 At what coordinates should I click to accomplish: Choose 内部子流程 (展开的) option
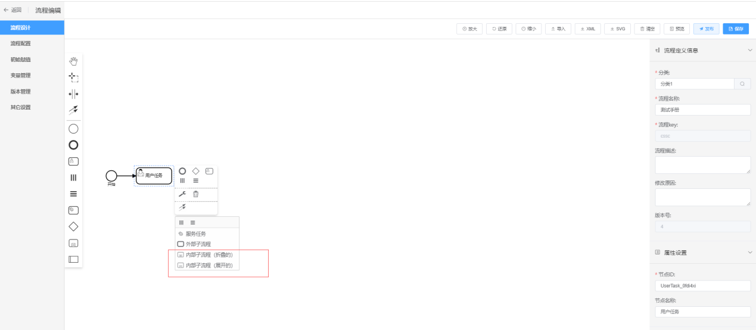coord(207,265)
